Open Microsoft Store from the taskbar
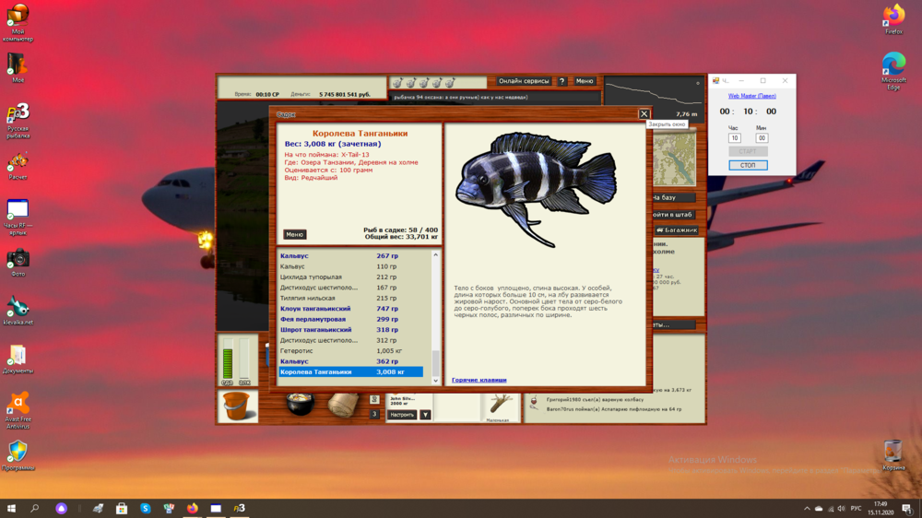922x518 pixels. coord(122,509)
